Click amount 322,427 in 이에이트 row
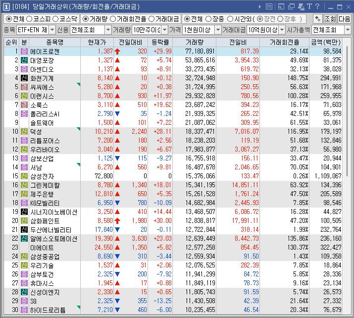 click(331, 247)
